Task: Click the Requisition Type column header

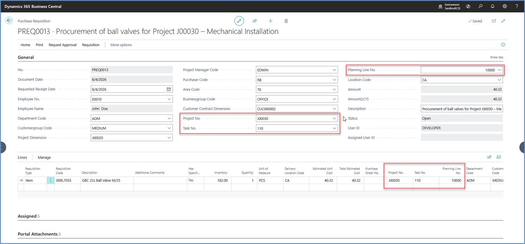Action: click(x=33, y=171)
